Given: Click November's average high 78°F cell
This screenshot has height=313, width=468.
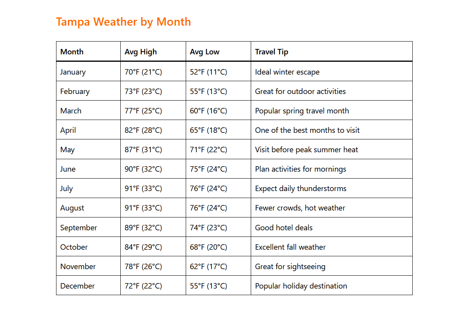Looking at the screenshot, I should coord(143,266).
